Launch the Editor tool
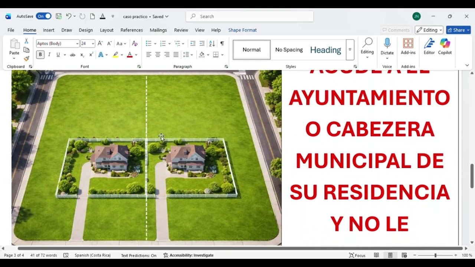475x267 pixels. point(429,47)
